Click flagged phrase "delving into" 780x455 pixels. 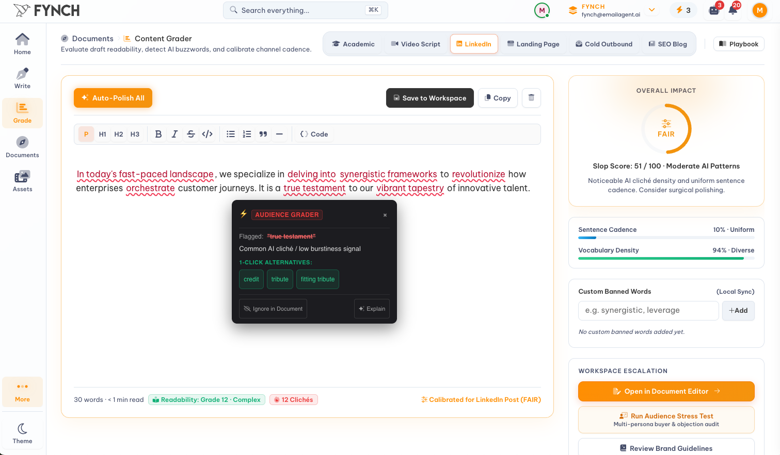[312, 174]
